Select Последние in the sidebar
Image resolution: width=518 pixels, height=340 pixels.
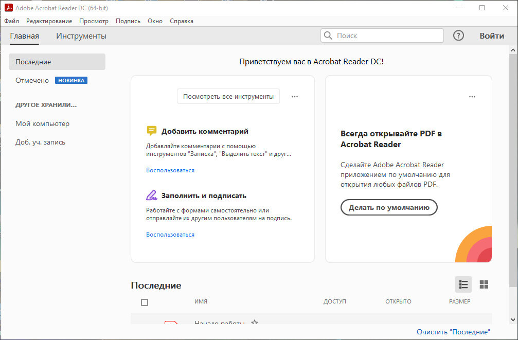pos(57,62)
